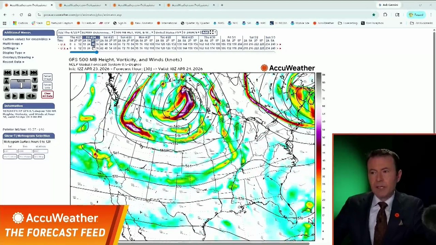
Task: Step back one frame
Action: pyautogui.click(x=16, y=72)
